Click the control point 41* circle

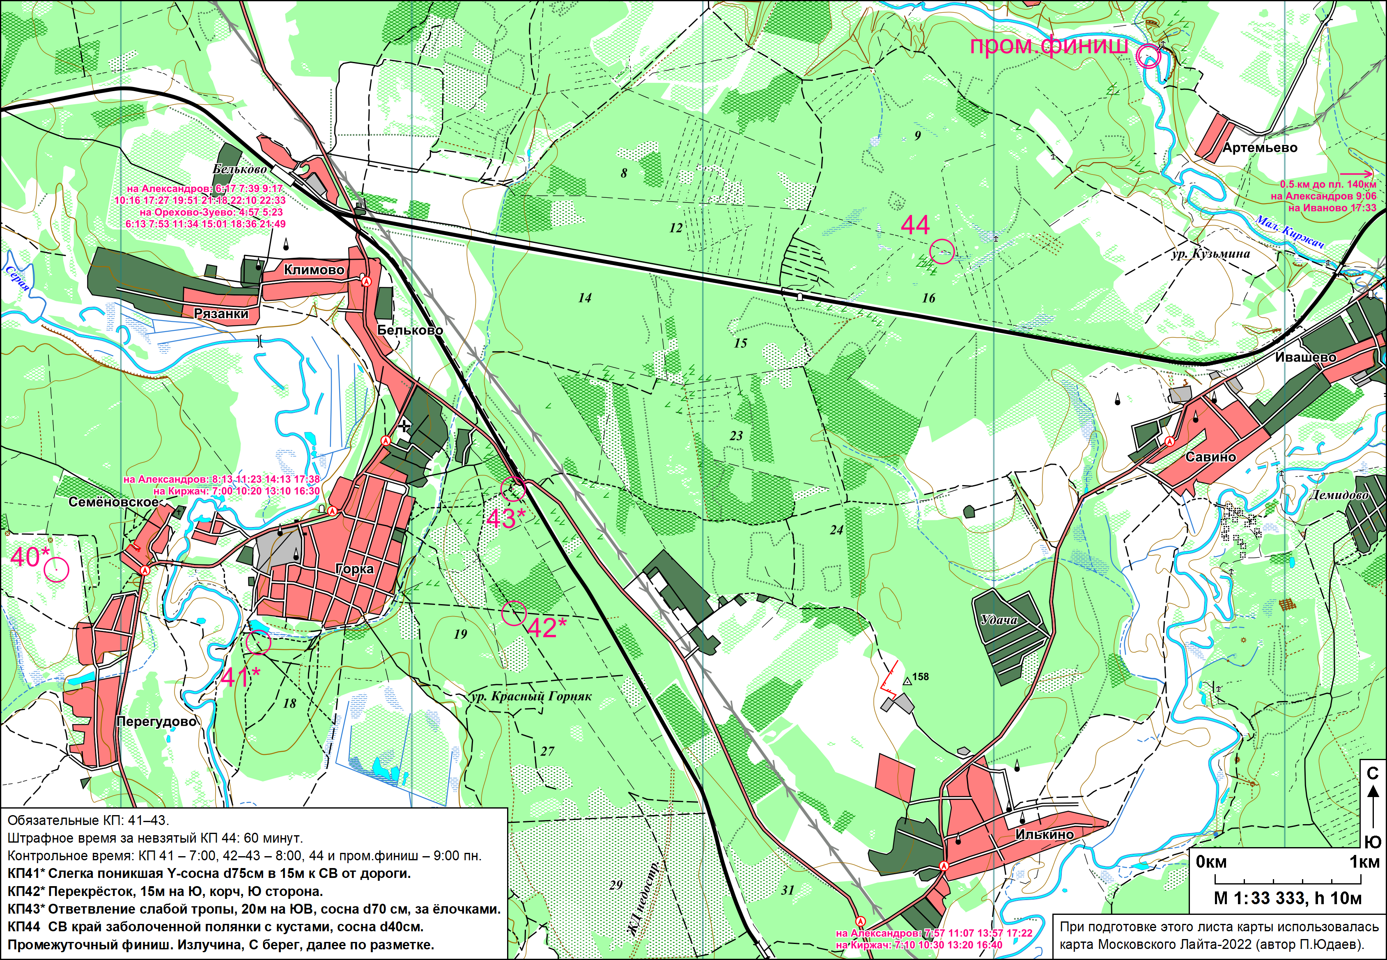[258, 642]
